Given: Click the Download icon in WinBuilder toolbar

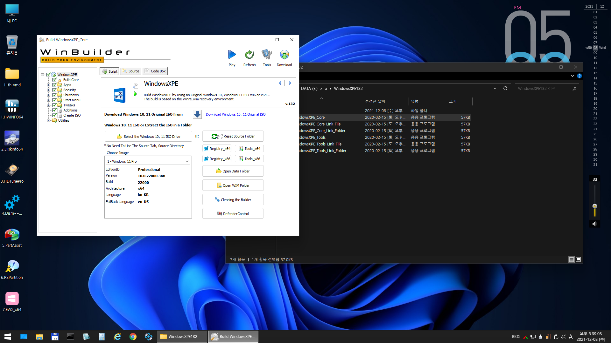Looking at the screenshot, I should point(284,55).
